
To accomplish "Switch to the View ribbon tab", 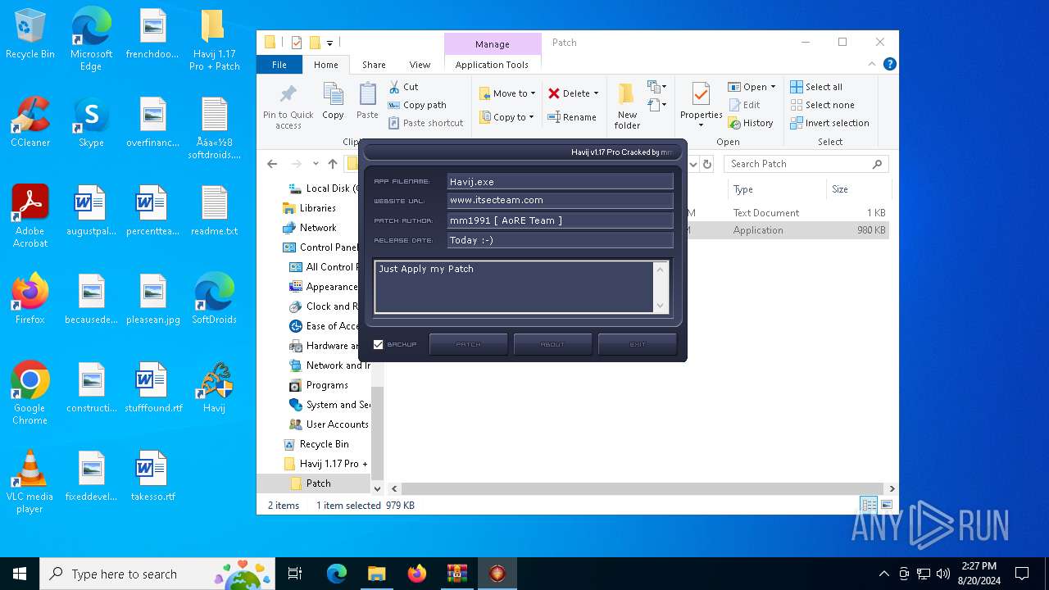I will pos(420,65).
